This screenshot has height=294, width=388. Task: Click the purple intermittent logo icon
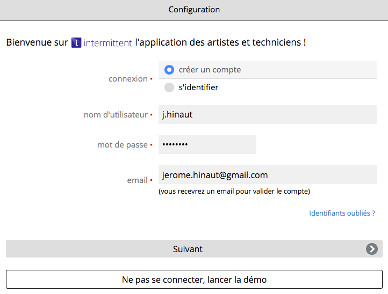76,42
